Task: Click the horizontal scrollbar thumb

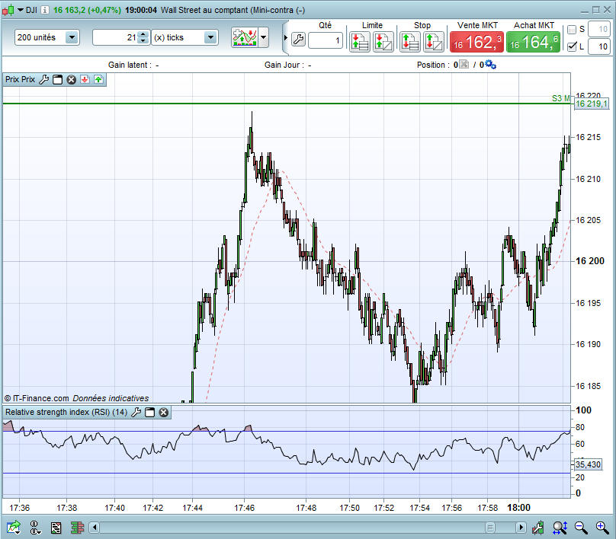Action: [x=490, y=528]
